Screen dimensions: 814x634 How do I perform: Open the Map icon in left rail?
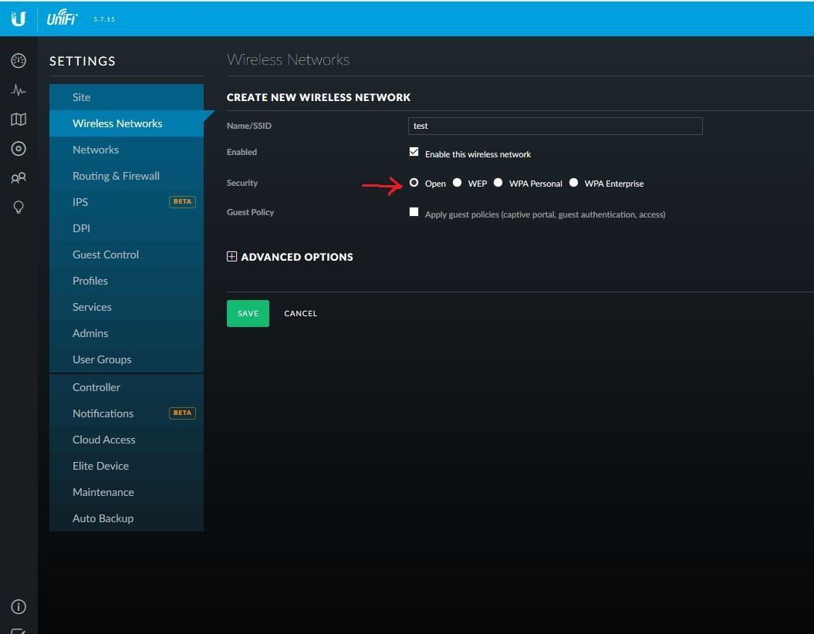pyautogui.click(x=19, y=120)
